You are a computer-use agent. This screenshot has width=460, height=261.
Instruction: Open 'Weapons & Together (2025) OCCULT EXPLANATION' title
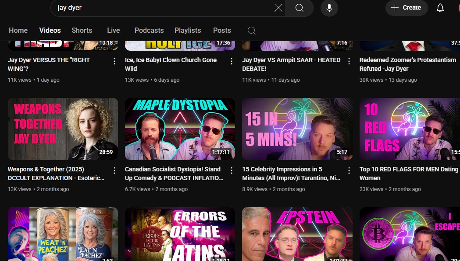point(56,174)
